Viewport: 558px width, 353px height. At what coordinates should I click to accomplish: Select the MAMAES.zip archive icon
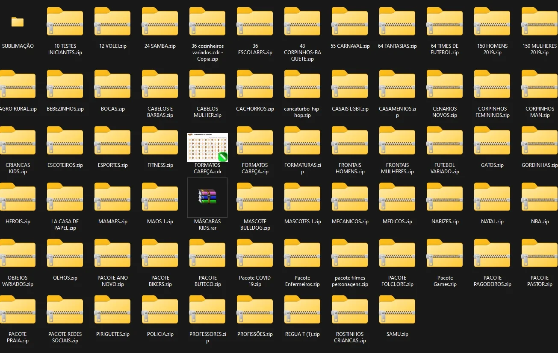(x=112, y=197)
